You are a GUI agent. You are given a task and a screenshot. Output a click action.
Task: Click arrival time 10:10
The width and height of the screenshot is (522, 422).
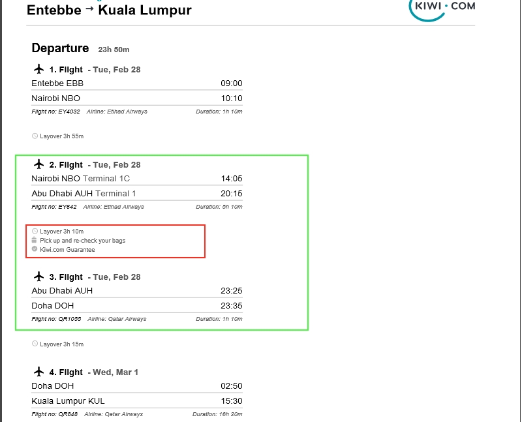[232, 98]
